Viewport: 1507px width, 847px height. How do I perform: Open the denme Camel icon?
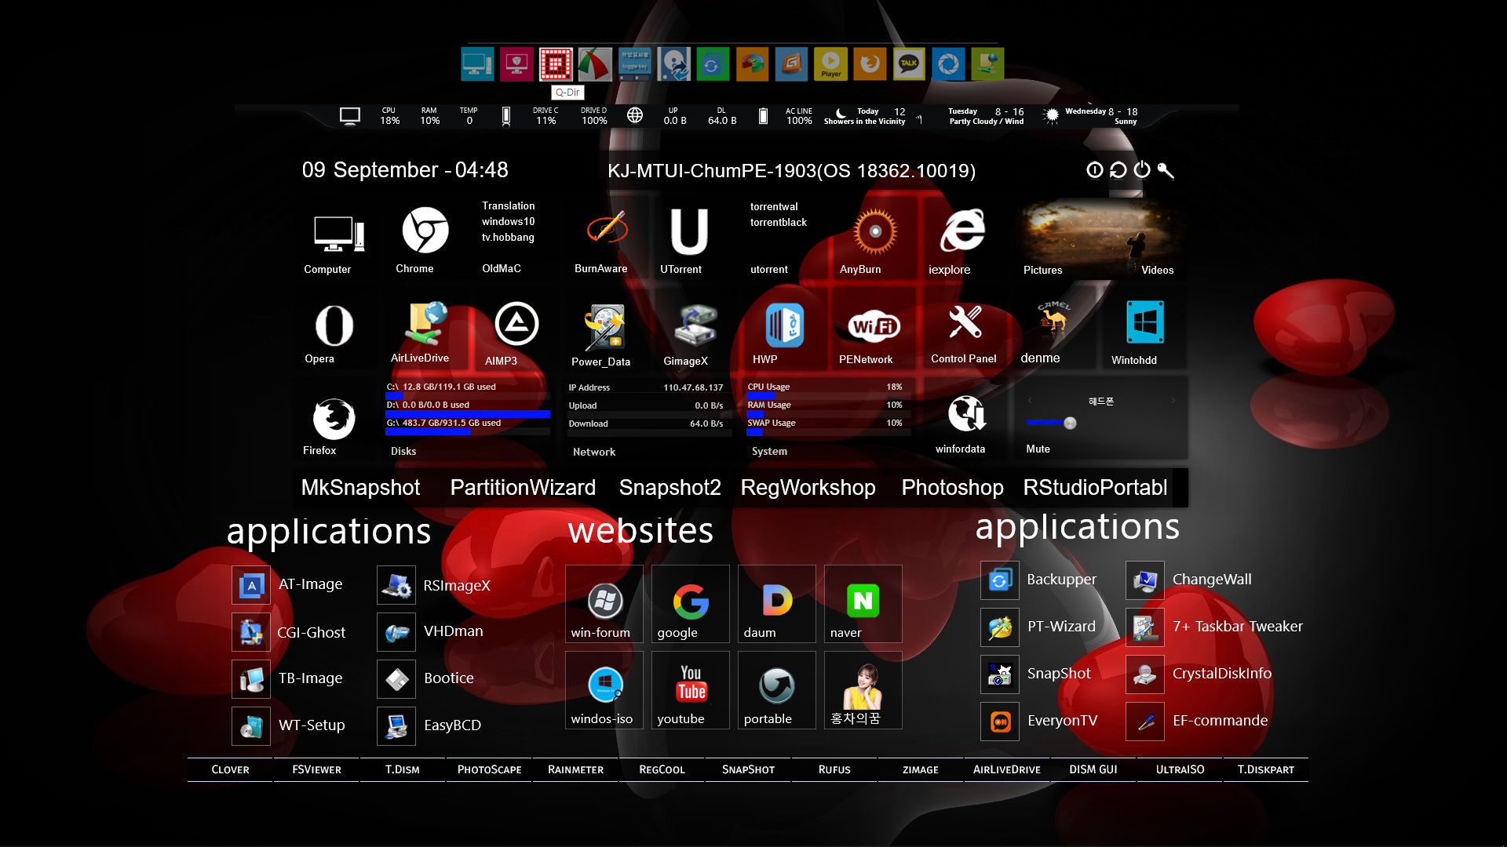pos(1053,320)
